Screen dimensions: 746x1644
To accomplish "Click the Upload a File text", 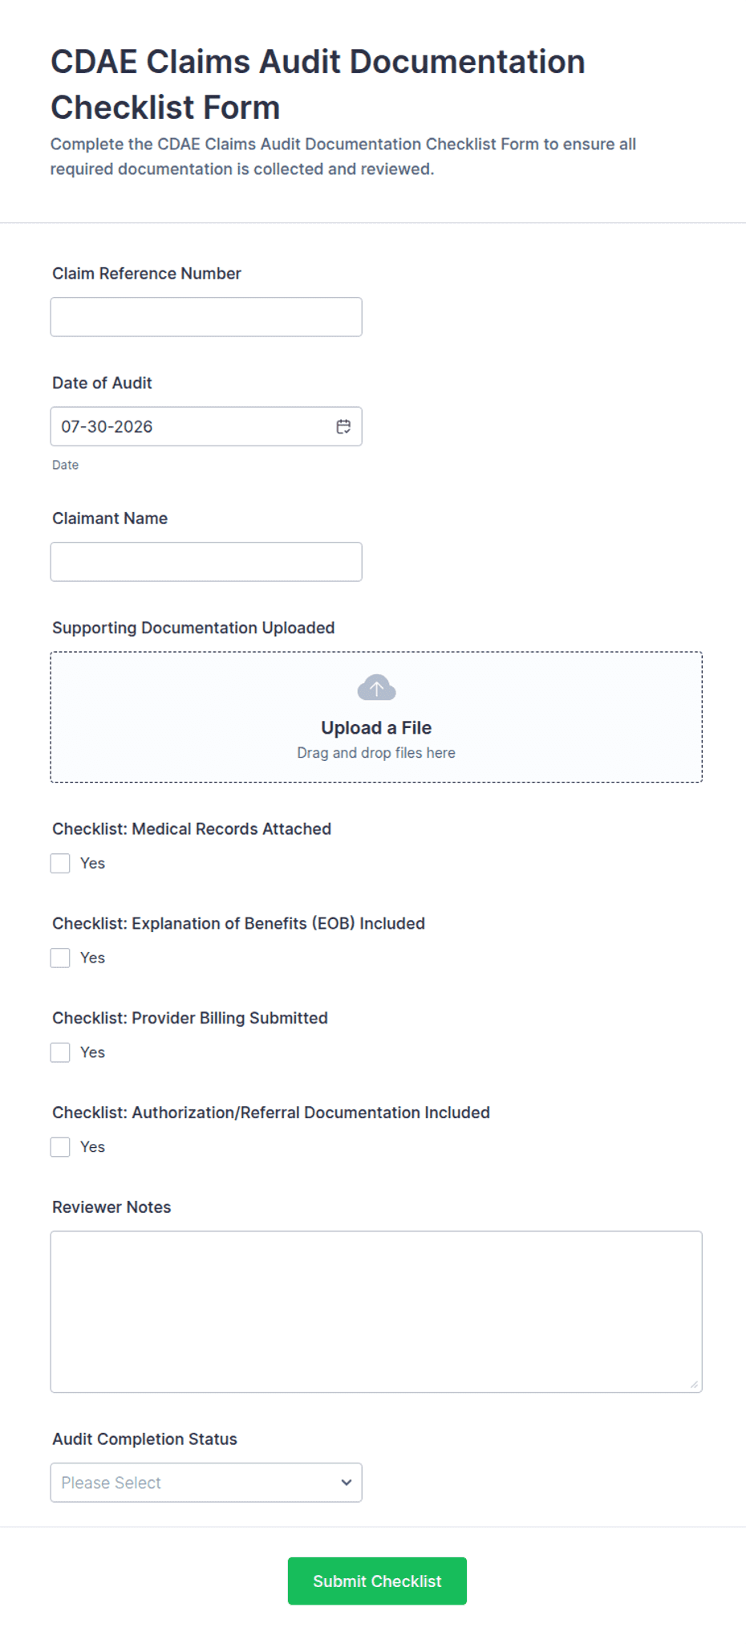I will pos(376,728).
